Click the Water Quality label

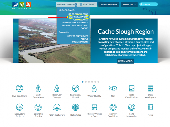[x=94, y=96]
